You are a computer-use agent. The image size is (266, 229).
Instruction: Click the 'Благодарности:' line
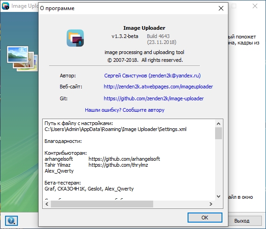pyautogui.click(x=63, y=141)
